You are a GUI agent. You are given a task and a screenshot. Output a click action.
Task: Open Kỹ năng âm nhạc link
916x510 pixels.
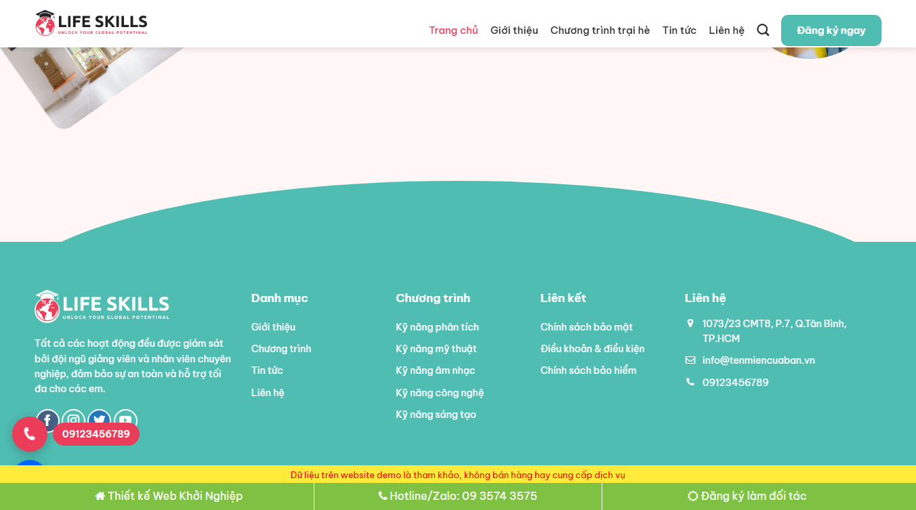tap(436, 370)
